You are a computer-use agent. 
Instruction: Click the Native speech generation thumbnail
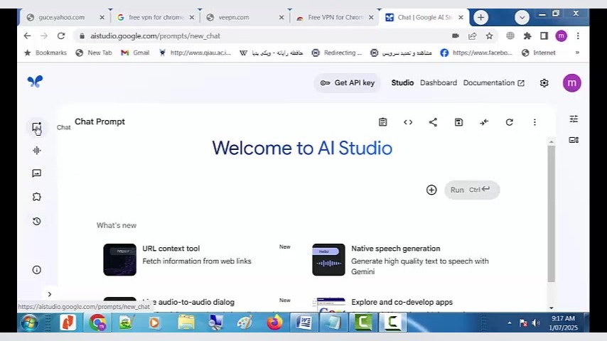click(x=328, y=260)
